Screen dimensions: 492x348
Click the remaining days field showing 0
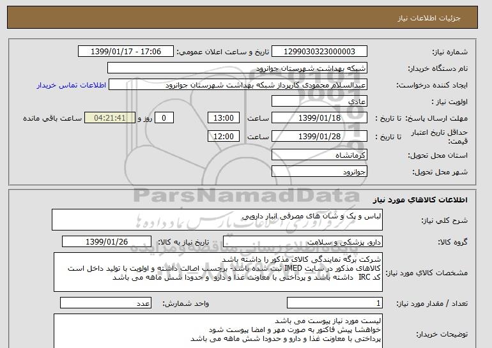164,118
